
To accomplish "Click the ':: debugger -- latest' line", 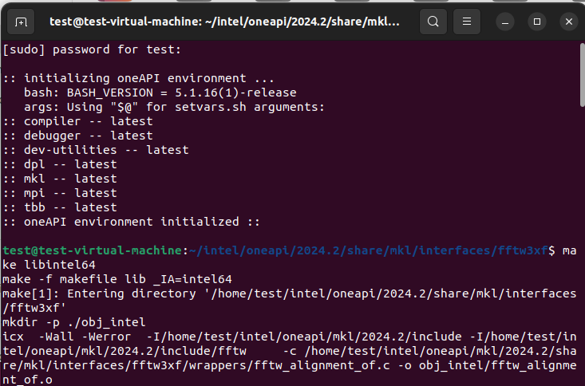I will tap(77, 136).
